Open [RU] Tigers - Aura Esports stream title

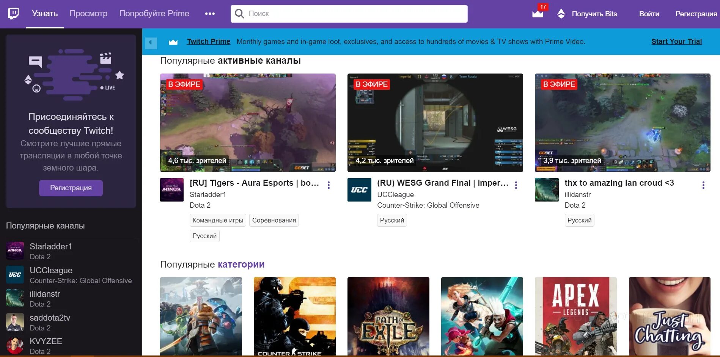point(254,183)
